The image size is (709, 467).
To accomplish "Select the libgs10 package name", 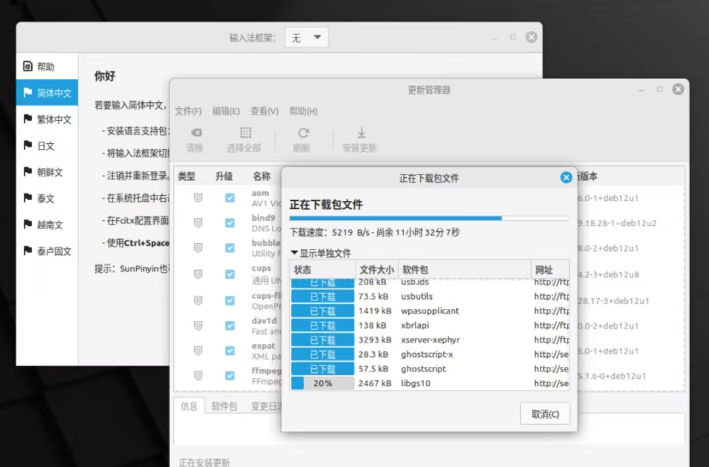I will click(415, 383).
